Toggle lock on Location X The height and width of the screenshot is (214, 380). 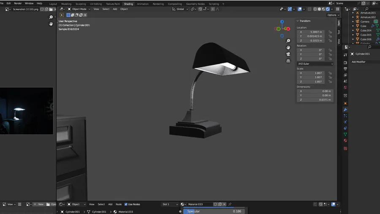[x=330, y=32]
